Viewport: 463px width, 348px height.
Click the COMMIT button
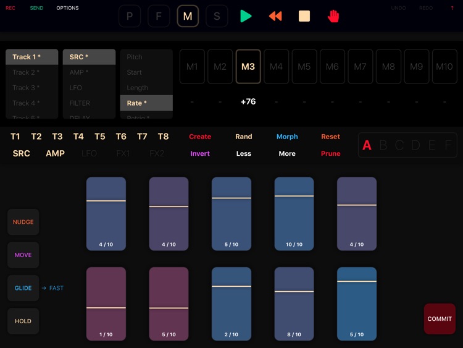[440, 319]
